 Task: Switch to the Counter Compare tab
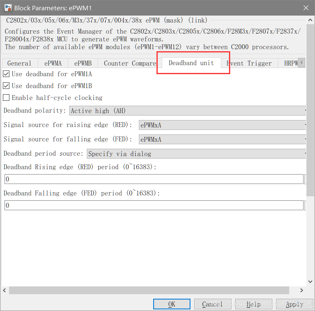[130, 63]
